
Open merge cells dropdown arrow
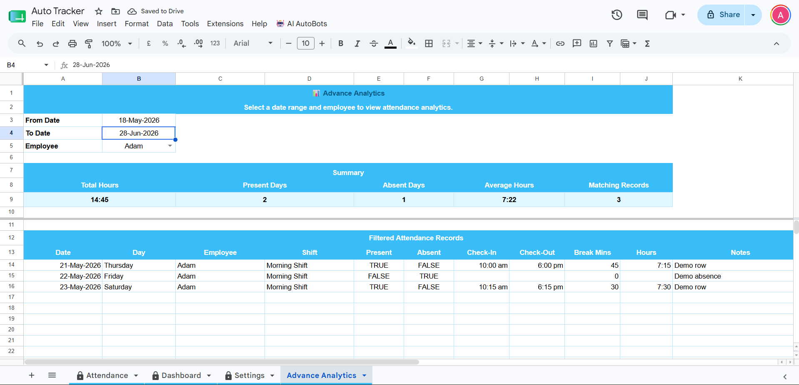click(x=457, y=43)
